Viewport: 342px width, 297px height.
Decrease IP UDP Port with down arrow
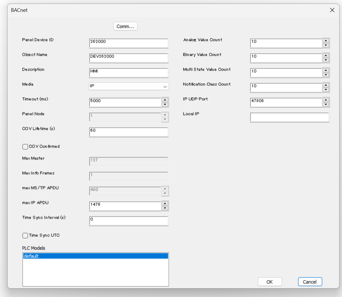(x=326, y=105)
